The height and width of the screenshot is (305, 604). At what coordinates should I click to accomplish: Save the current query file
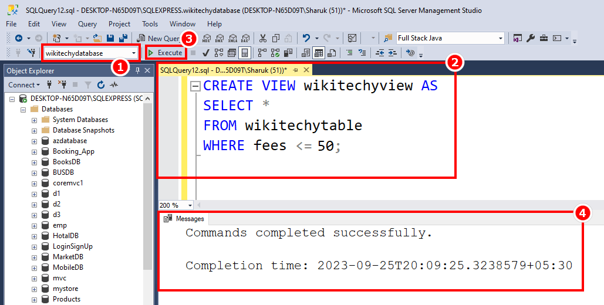point(110,38)
